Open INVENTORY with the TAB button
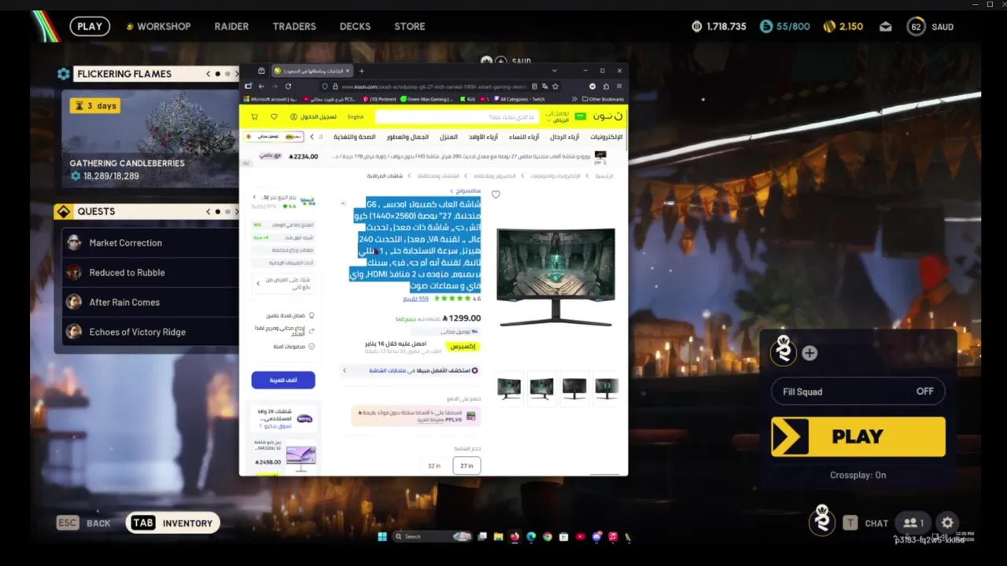 pos(172,523)
